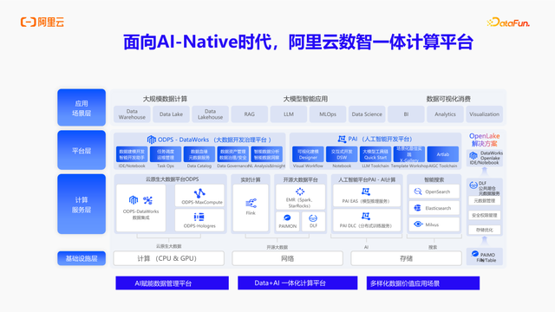555x312 pixels.
Task: Select the LLM scenario box
Action: pos(289,114)
